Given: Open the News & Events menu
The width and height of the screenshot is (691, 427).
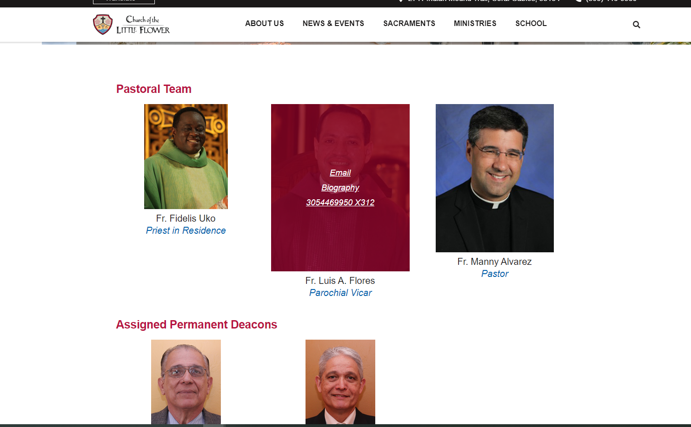Looking at the screenshot, I should click(x=333, y=23).
